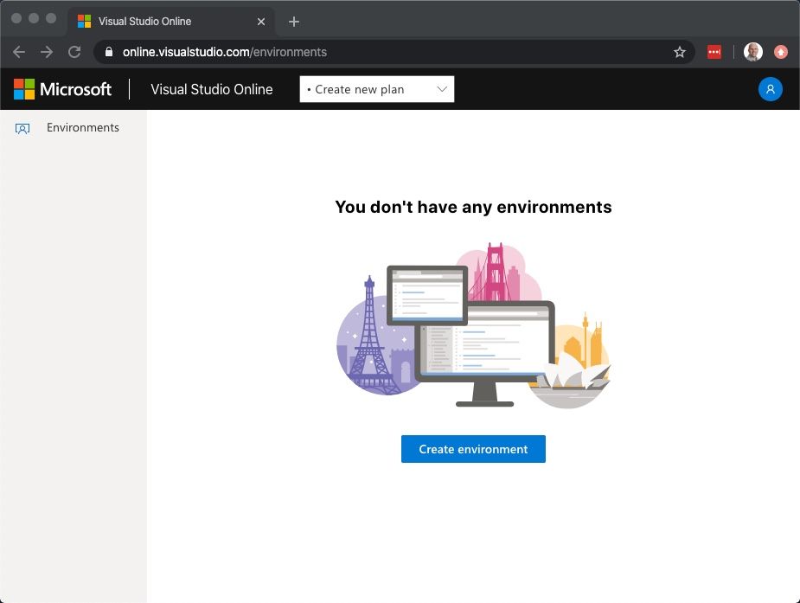Screen dimensions: 800x603
Task: Go forward to next page
Action: tap(47, 52)
